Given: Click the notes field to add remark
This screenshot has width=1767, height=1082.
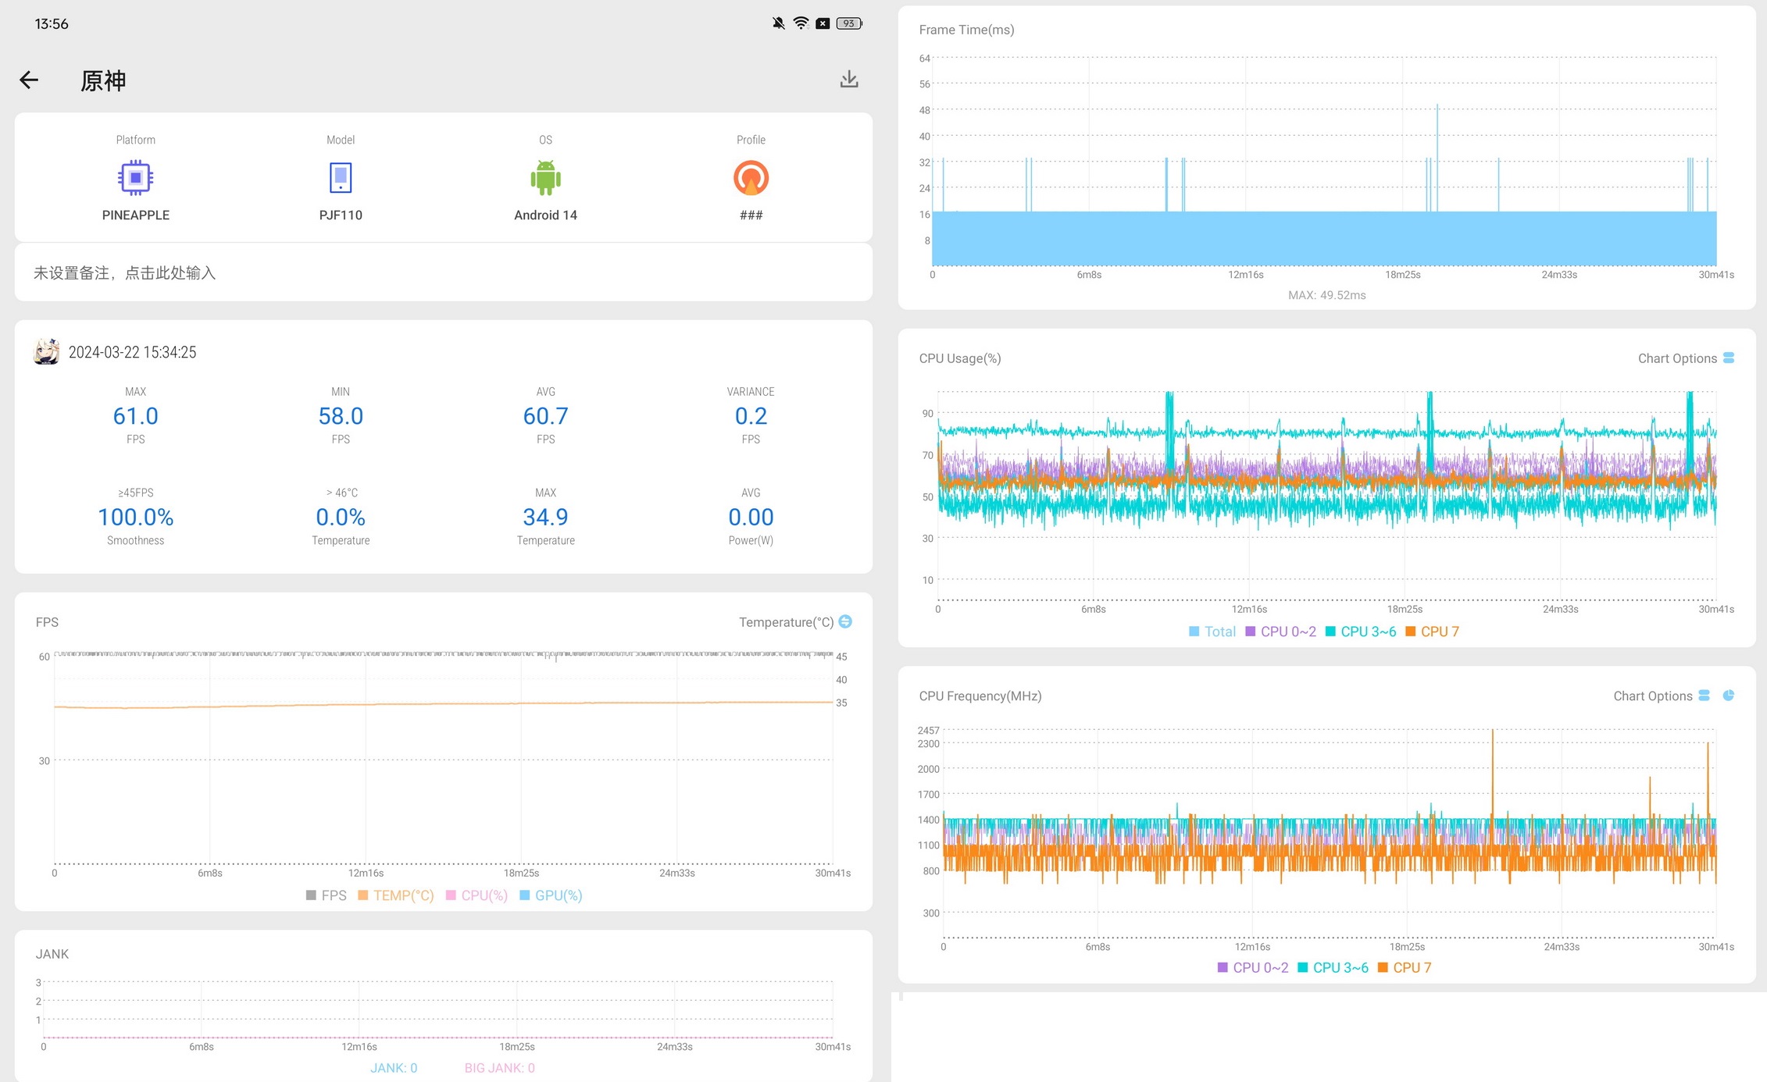Looking at the screenshot, I should click(443, 272).
